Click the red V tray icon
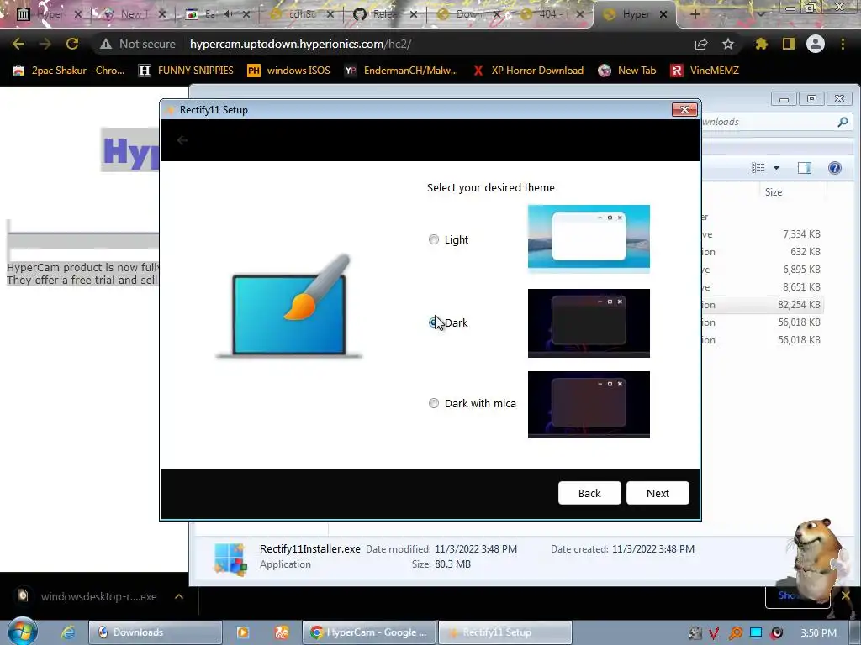Screen dimensions: 861x645 pos(714,633)
